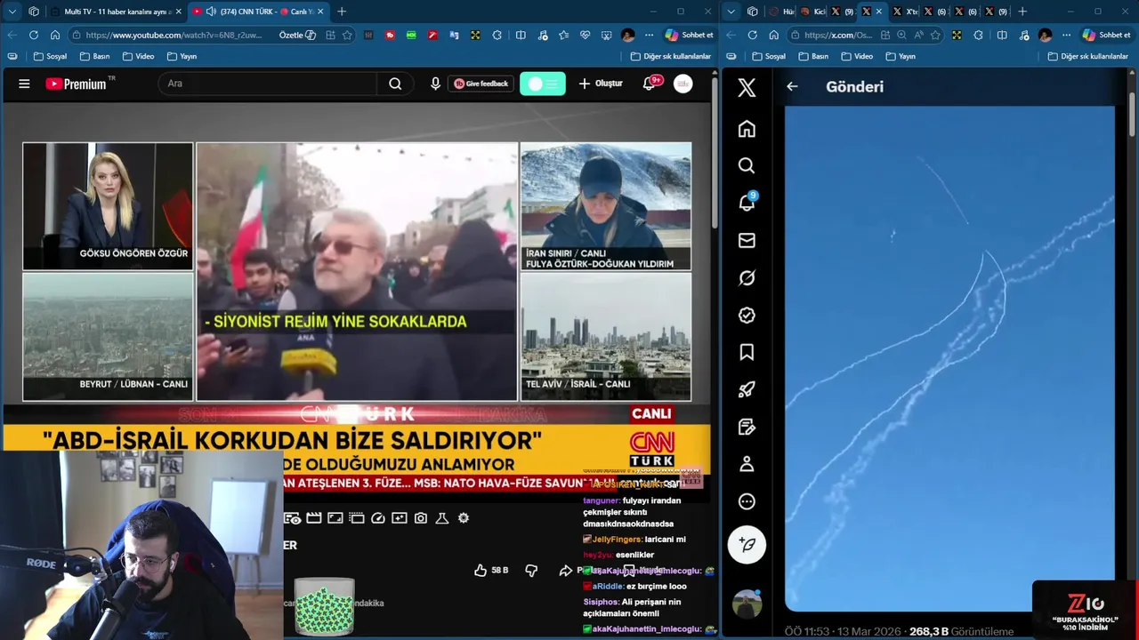This screenshot has height=640, width=1139.
Task: Open Sohbet et Copilot in right browser
Action: (1106, 35)
